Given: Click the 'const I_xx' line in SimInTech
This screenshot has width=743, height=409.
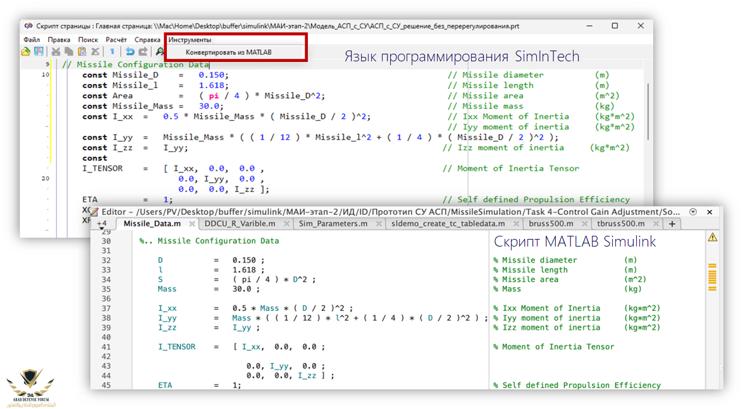Looking at the screenshot, I should (x=226, y=116).
